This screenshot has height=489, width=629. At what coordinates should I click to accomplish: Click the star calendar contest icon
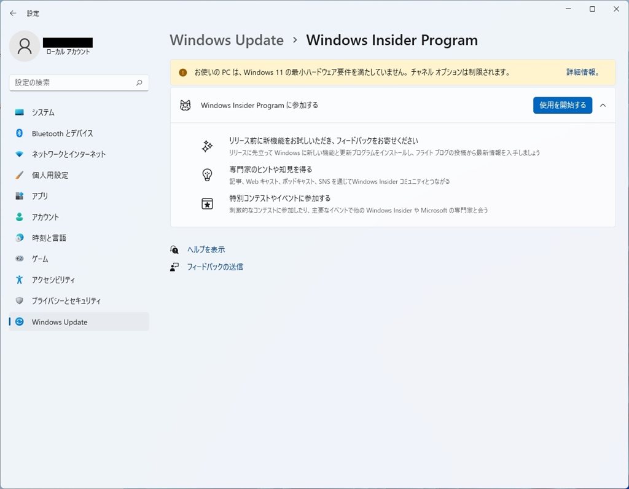[207, 204]
